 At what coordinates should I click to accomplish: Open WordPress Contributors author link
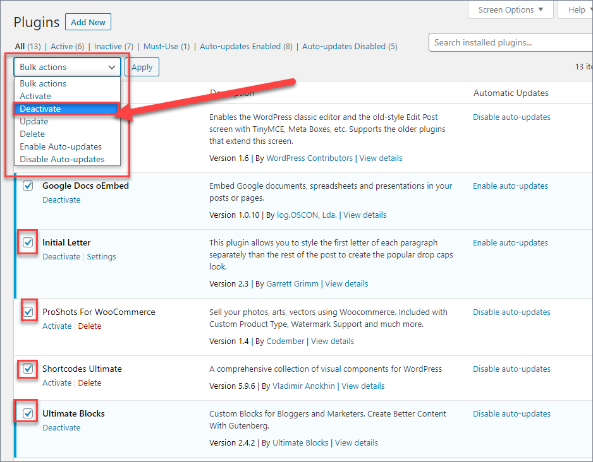pos(309,158)
